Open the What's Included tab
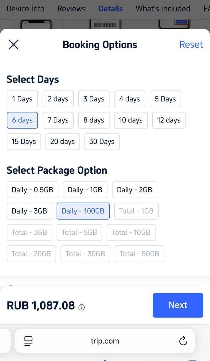 pyautogui.click(x=163, y=9)
